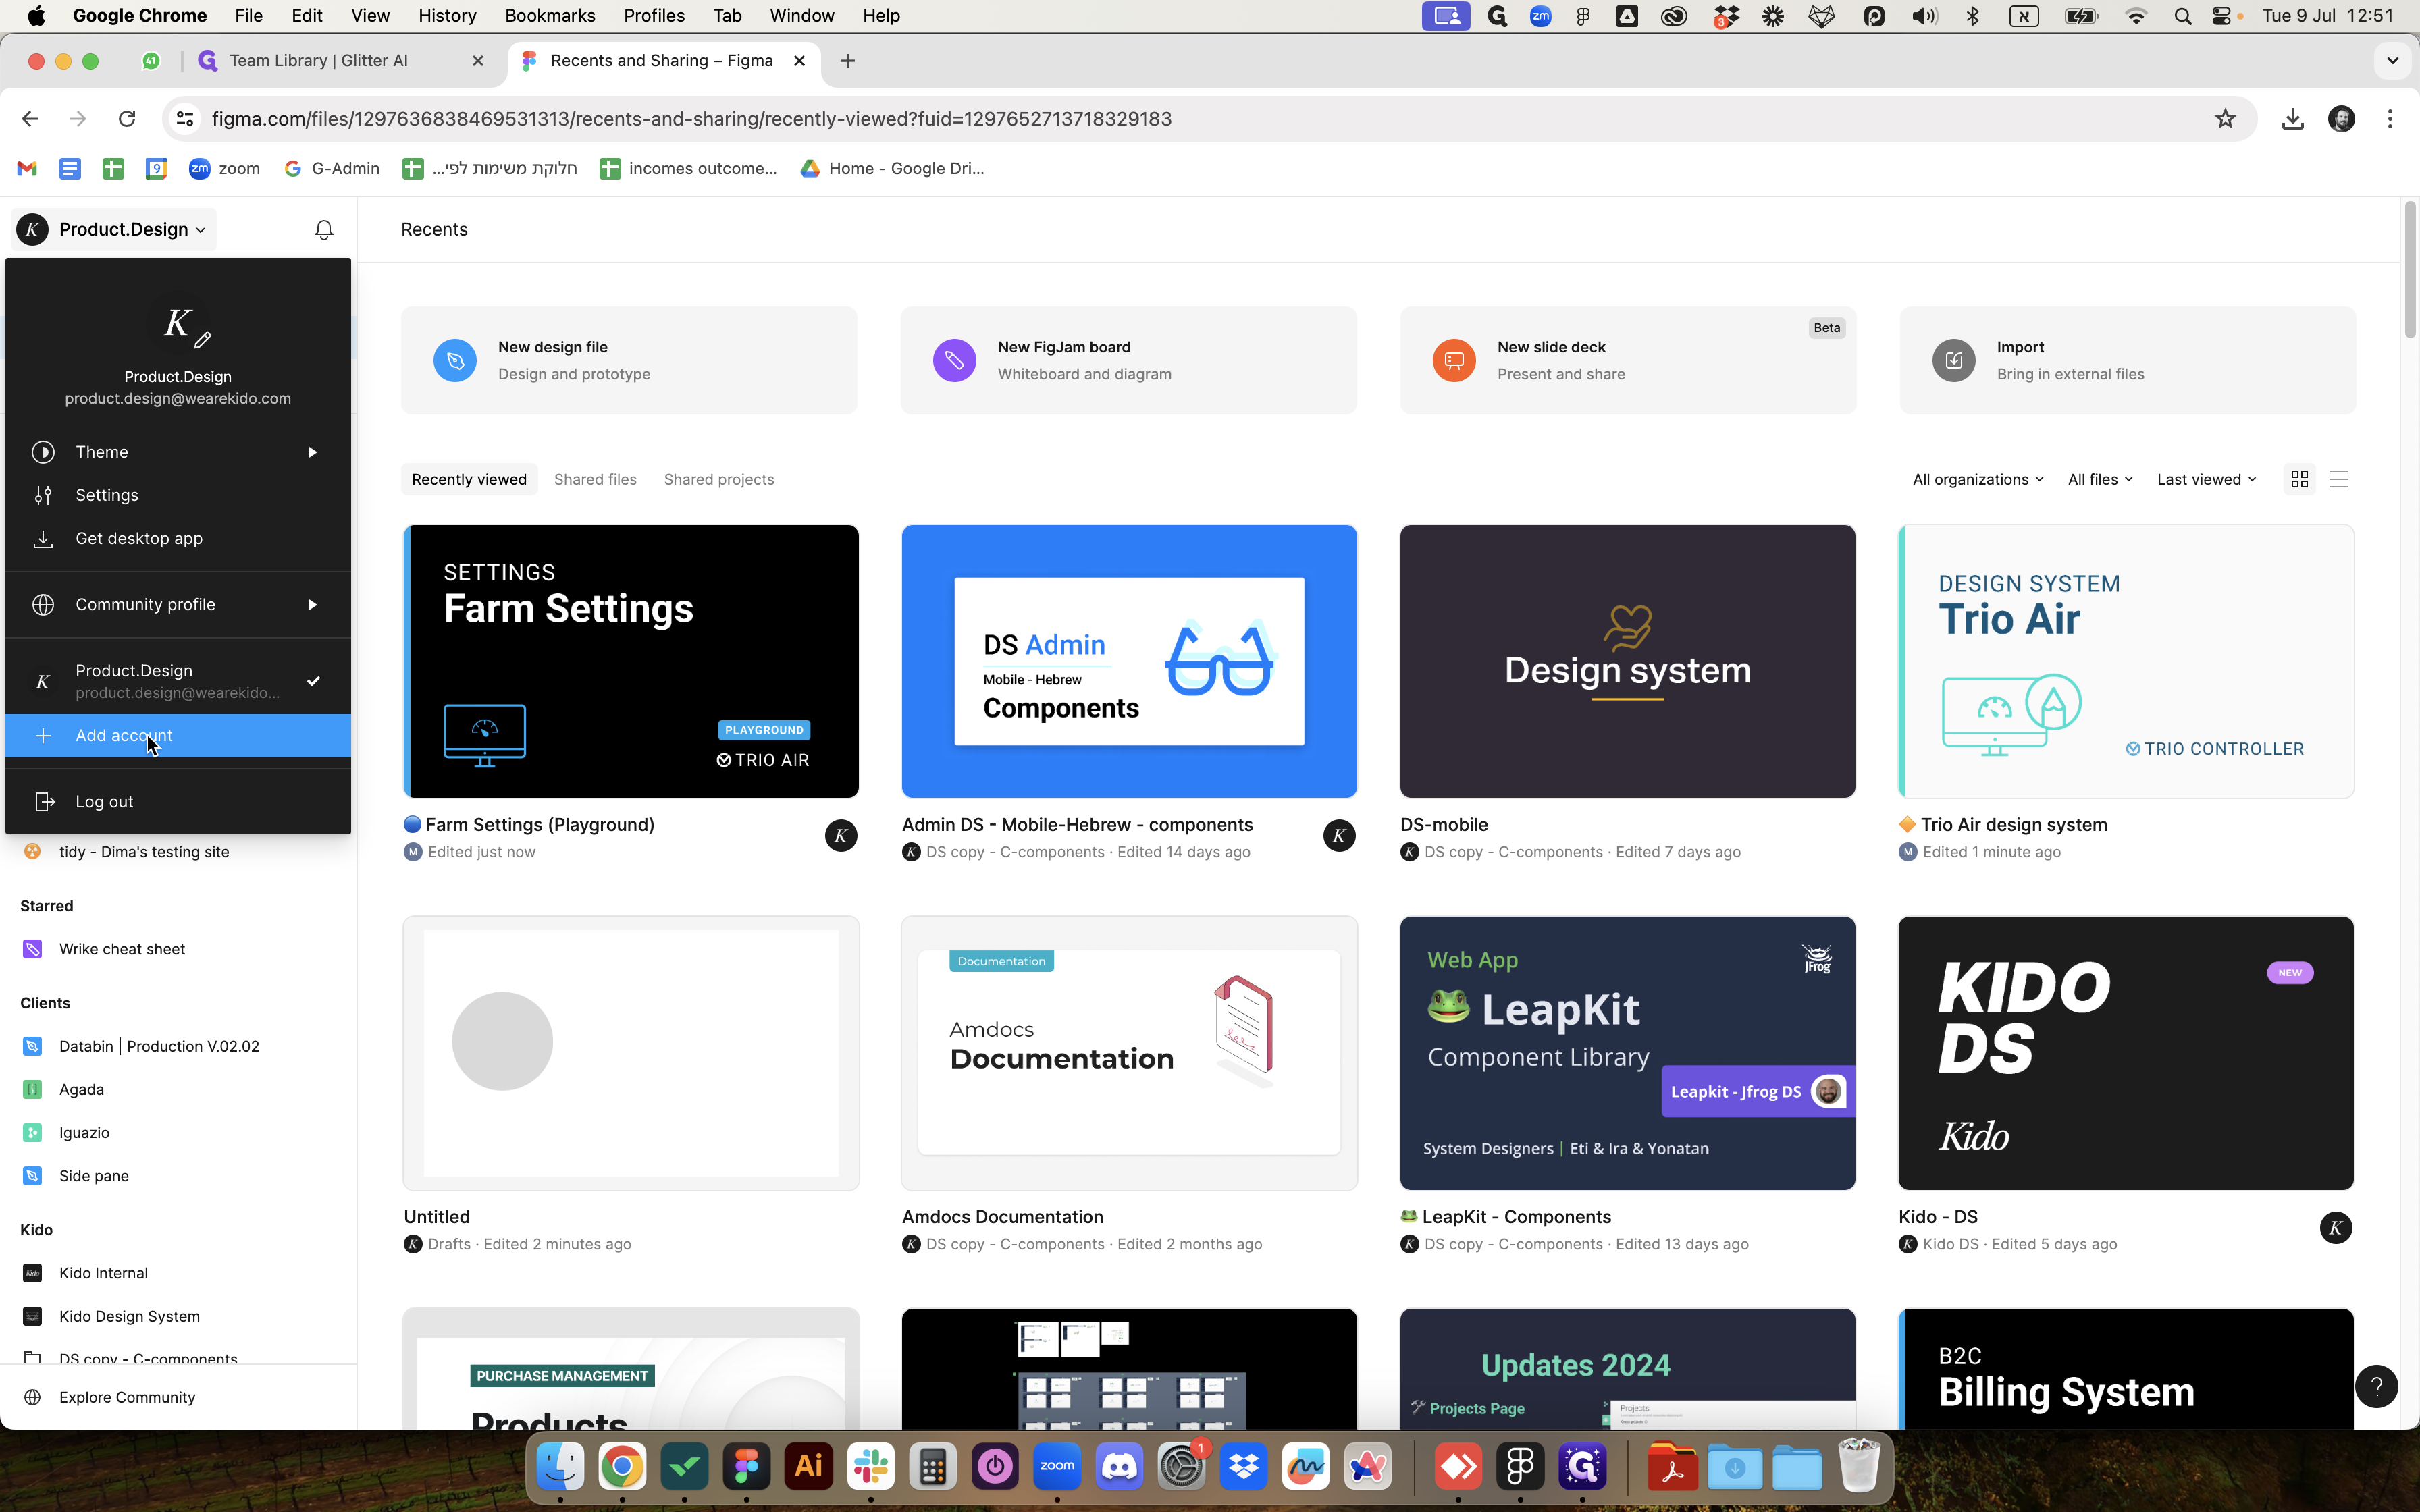Open zoom bookmark link
The width and height of the screenshot is (2420, 1512).
click(225, 168)
